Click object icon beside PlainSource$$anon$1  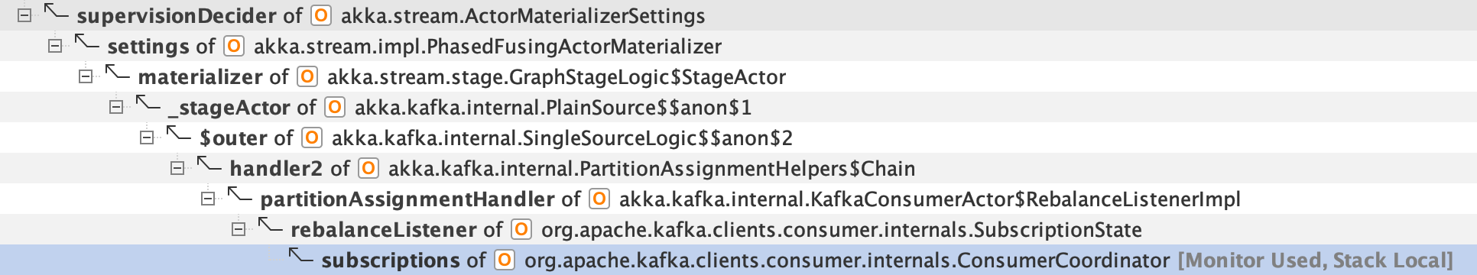335,107
